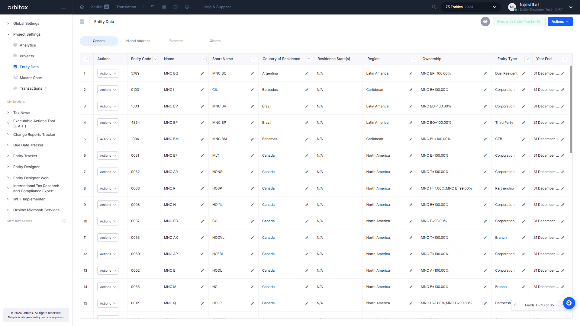Image resolution: width=580 pixels, height=326 pixels.
Task: Click the Orbitax logo
Action: click(x=18, y=7)
